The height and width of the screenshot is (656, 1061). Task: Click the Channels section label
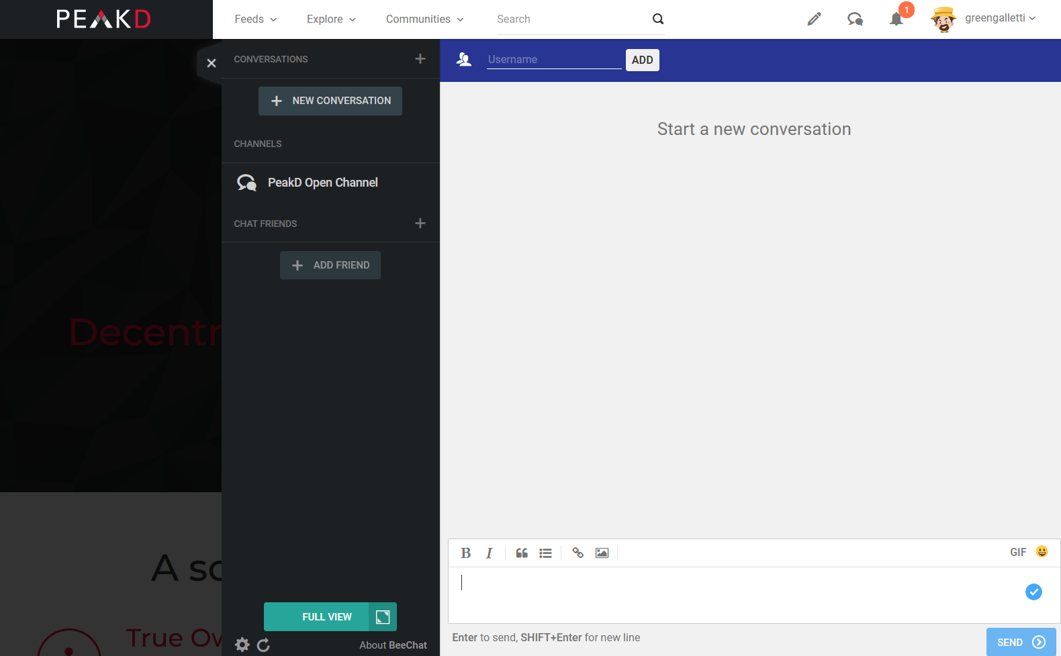pos(258,144)
